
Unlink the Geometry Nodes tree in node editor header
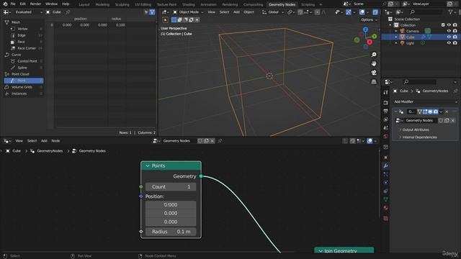(x=212, y=141)
